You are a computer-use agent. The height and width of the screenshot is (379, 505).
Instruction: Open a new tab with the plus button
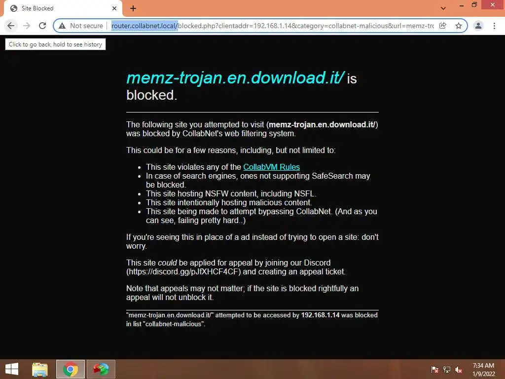click(133, 8)
